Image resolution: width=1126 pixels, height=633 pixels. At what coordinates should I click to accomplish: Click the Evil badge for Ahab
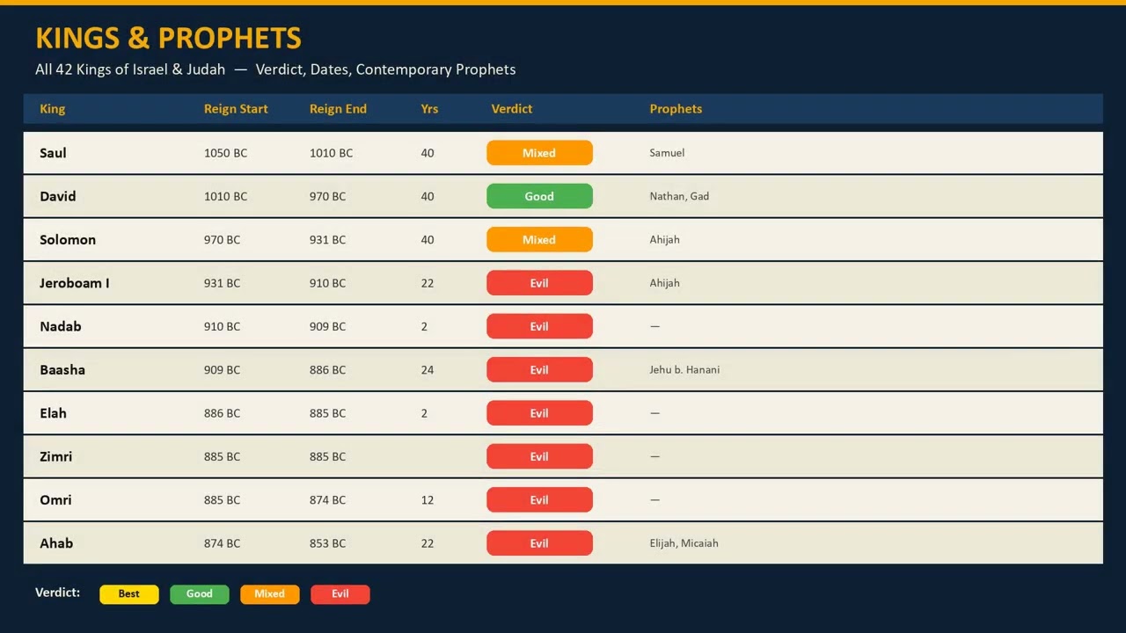tap(539, 543)
